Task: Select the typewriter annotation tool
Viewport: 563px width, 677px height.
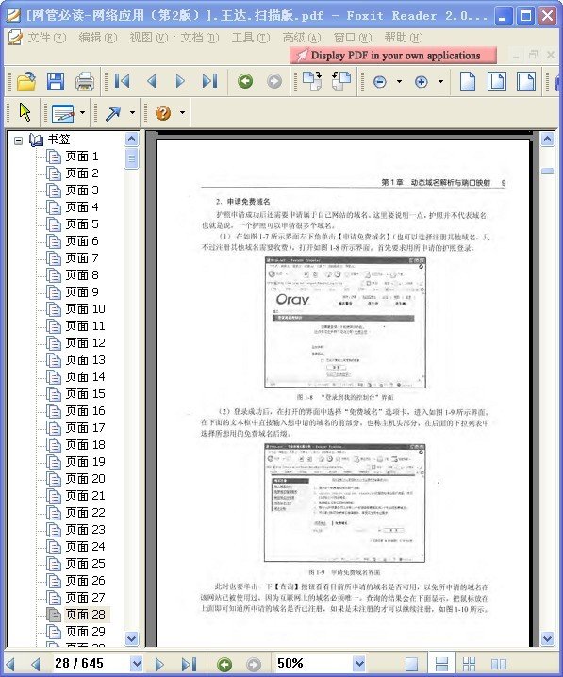Action: pyautogui.click(x=62, y=113)
